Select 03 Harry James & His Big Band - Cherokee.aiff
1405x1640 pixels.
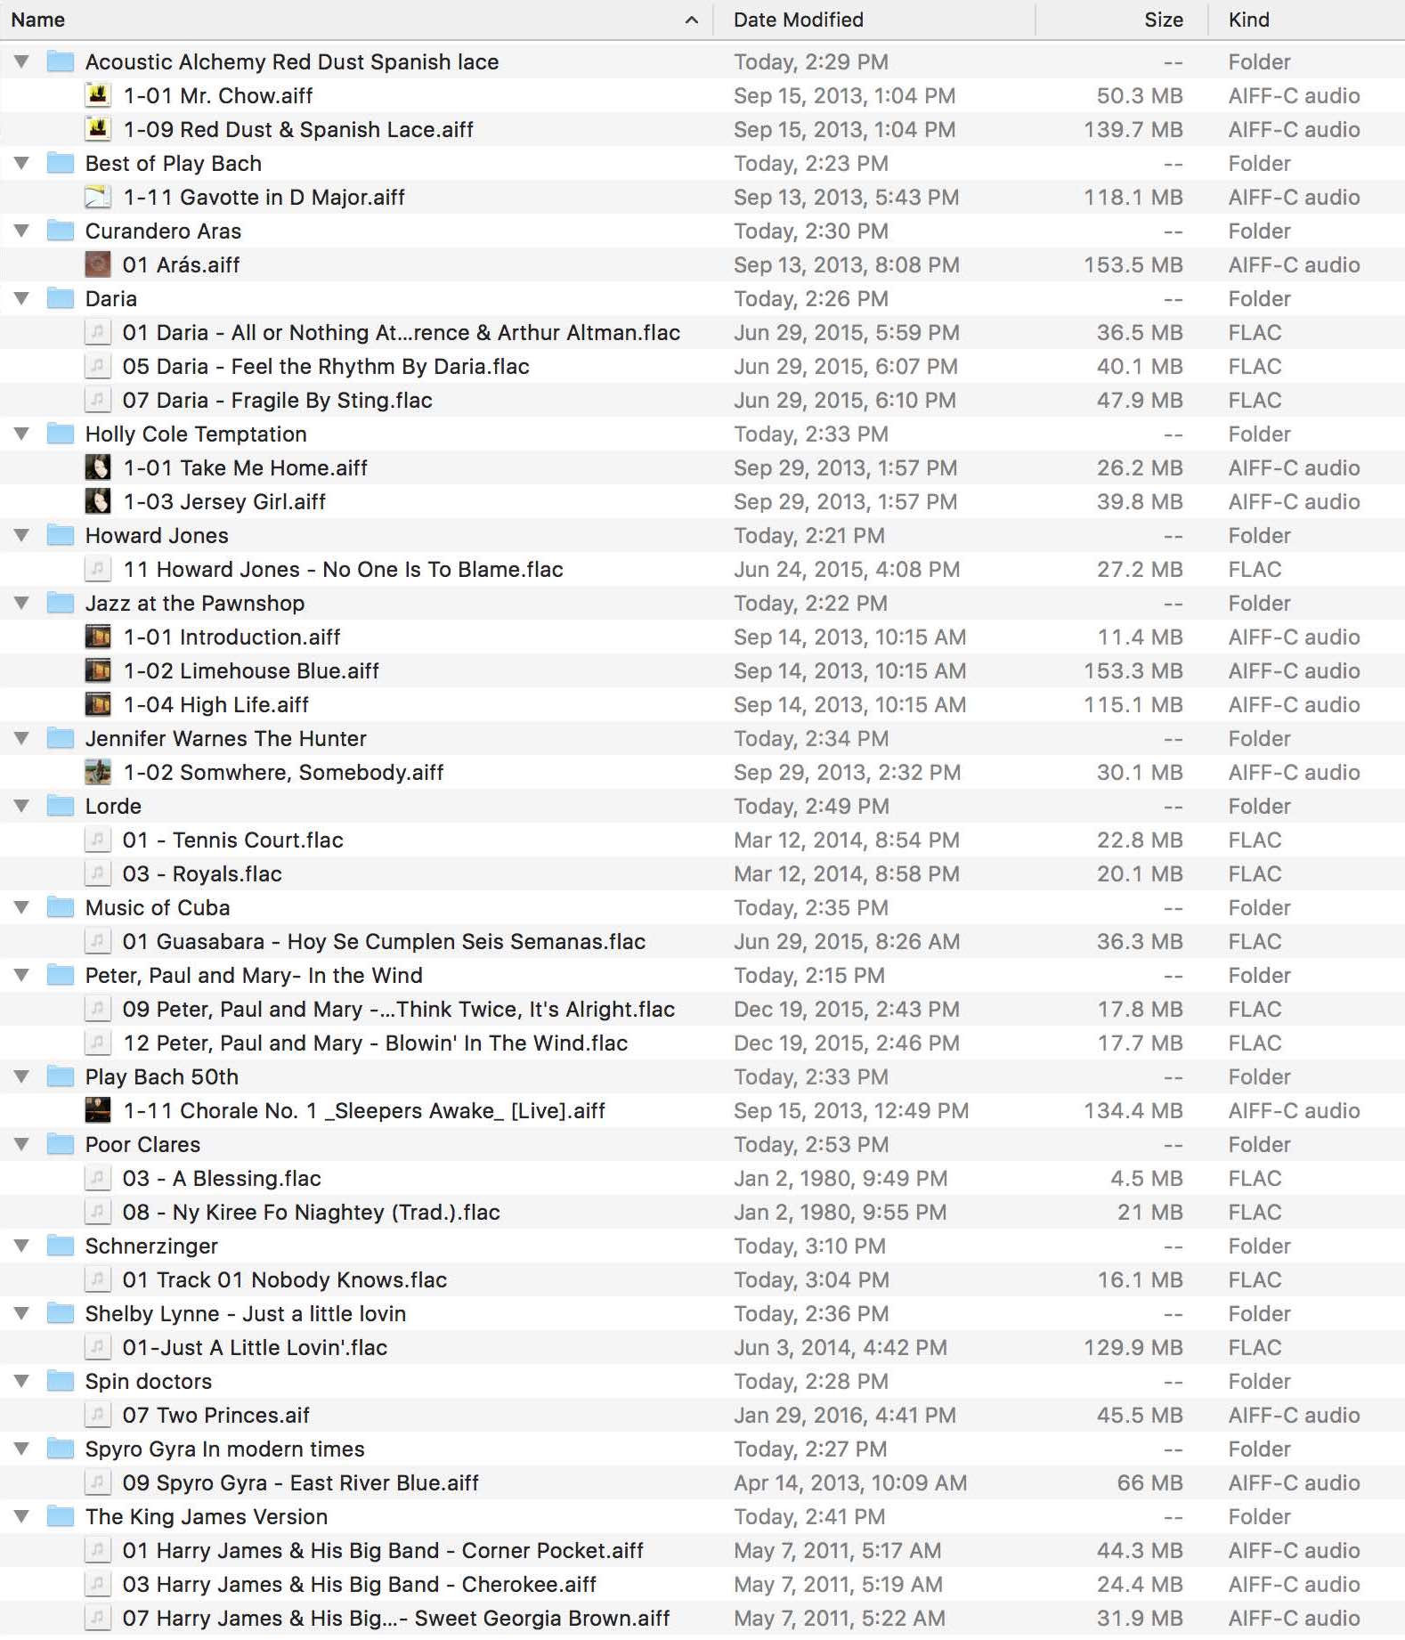pyautogui.click(x=702, y=1584)
